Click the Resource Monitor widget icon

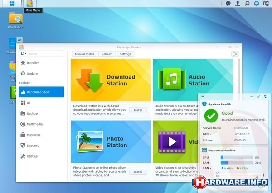tap(204, 150)
